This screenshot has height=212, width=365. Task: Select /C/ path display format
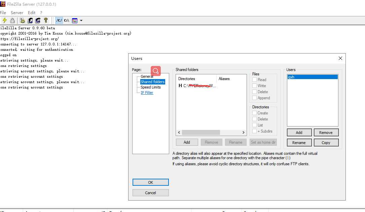[x=59, y=21]
